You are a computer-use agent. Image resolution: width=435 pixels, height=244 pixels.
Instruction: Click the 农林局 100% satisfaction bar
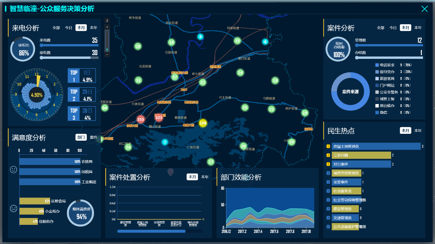click(50, 162)
